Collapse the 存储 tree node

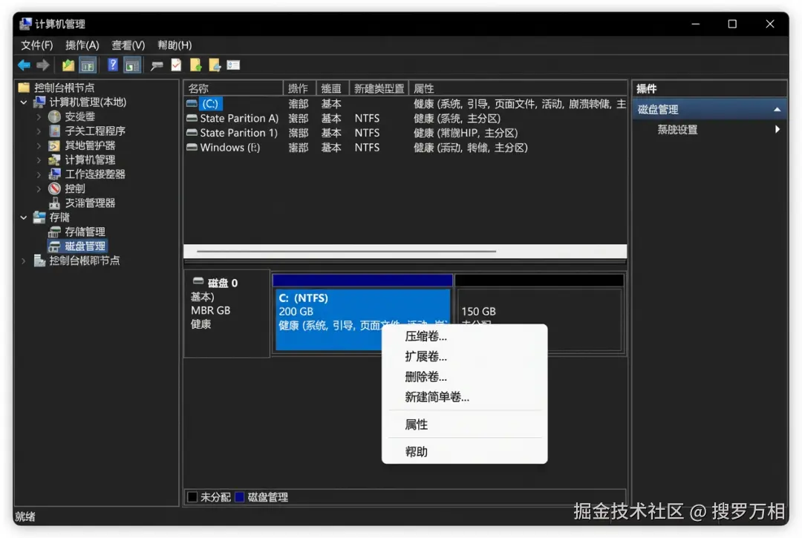23,217
